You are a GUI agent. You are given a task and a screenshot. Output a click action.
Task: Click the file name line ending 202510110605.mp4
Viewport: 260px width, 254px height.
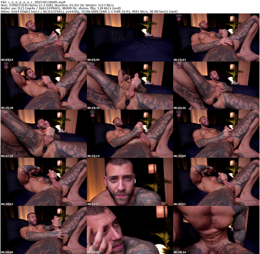[x=33, y=2]
